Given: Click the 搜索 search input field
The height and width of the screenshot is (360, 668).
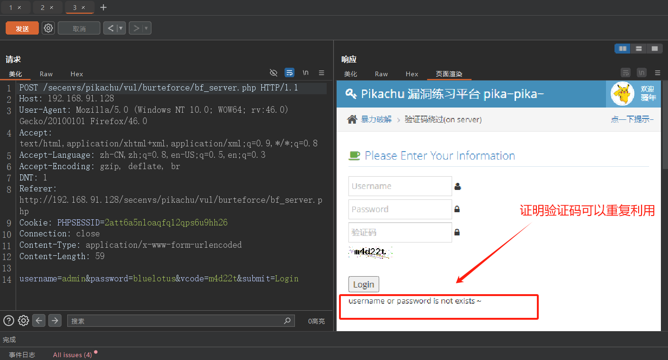Looking at the screenshot, I should click(x=181, y=321).
